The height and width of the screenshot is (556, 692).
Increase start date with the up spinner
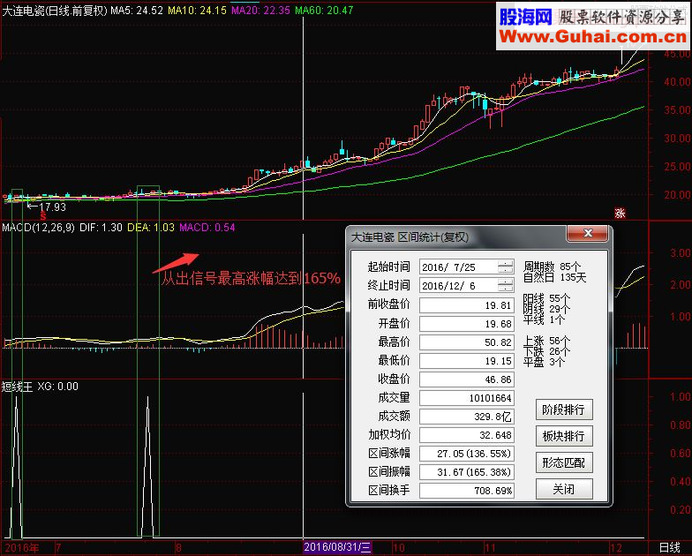505,263
